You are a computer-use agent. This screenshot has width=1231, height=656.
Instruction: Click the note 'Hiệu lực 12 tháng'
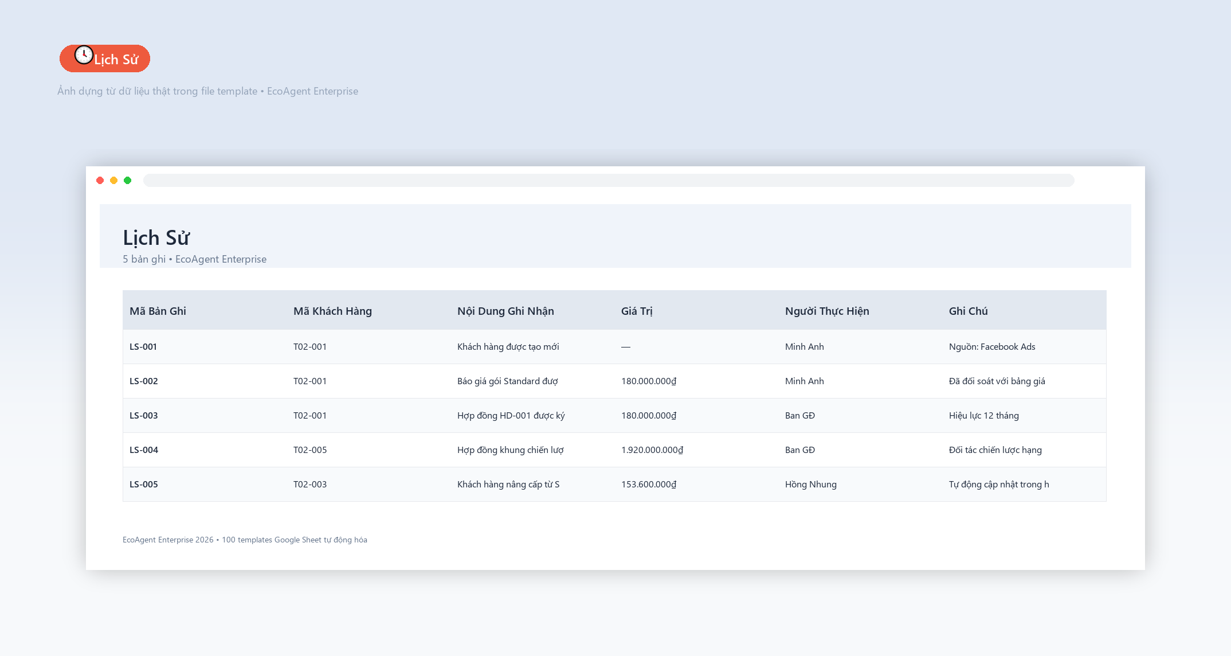pos(984,415)
